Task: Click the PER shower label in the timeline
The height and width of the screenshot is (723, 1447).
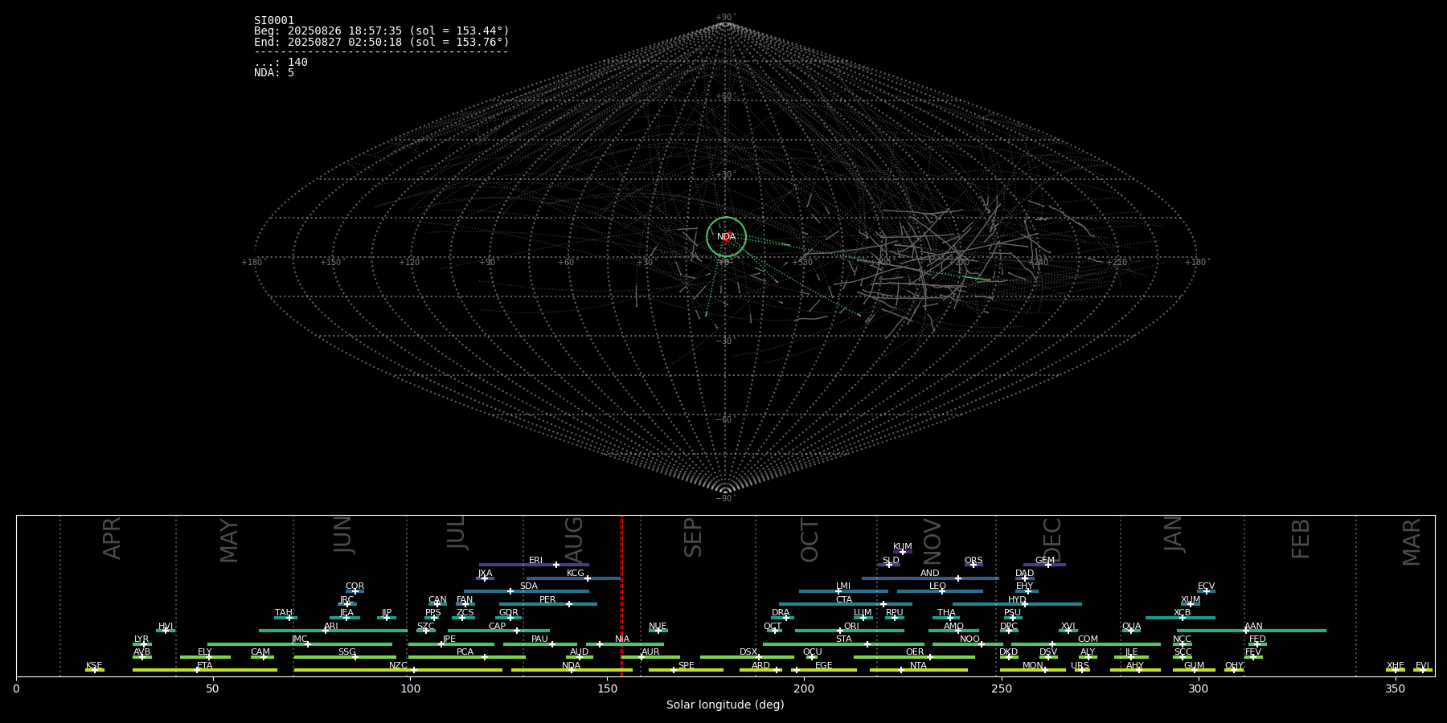Action: pyautogui.click(x=547, y=600)
